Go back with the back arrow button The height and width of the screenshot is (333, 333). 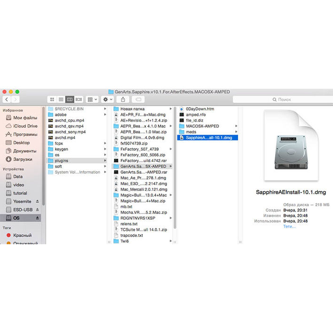pyautogui.click(x=7, y=99)
